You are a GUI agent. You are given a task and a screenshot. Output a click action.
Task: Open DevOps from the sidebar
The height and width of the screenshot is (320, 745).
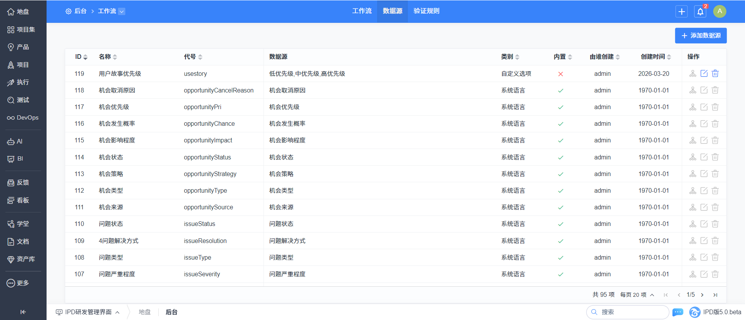click(23, 118)
